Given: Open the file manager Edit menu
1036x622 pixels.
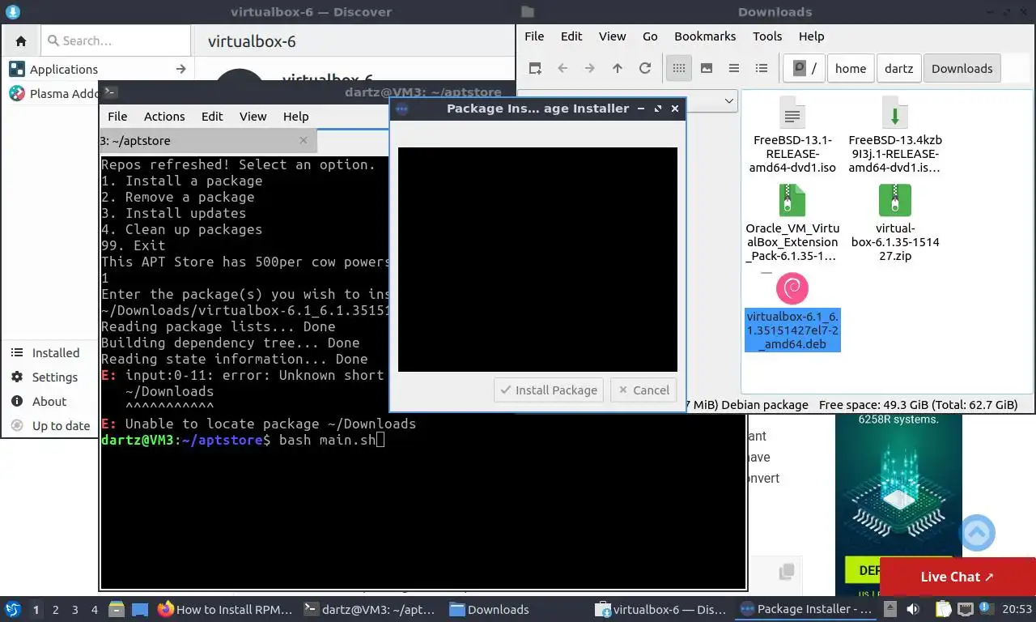Looking at the screenshot, I should coord(571,36).
